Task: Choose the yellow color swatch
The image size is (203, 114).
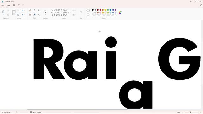Action: coord(105,10)
